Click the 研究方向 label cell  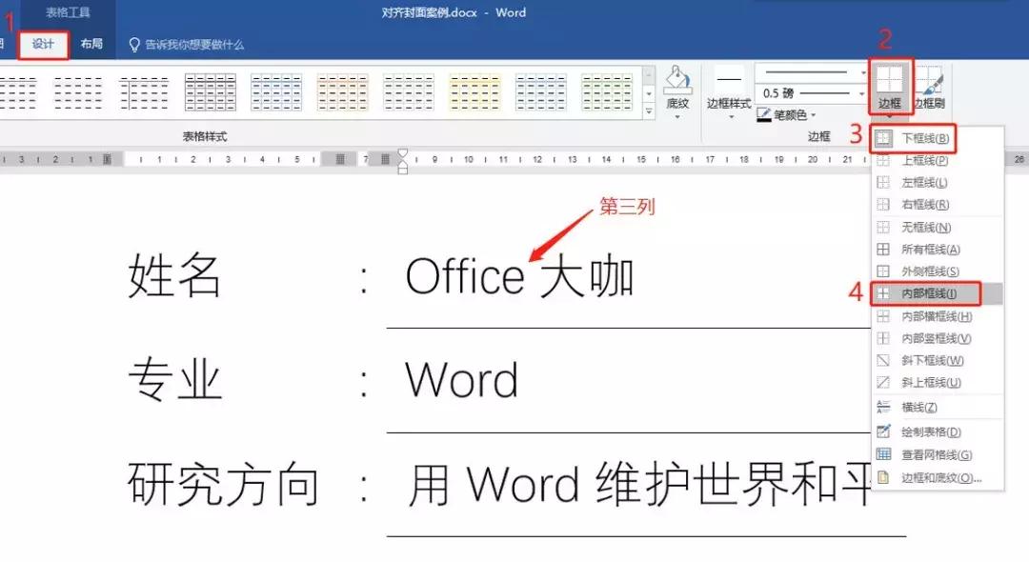[x=223, y=484]
